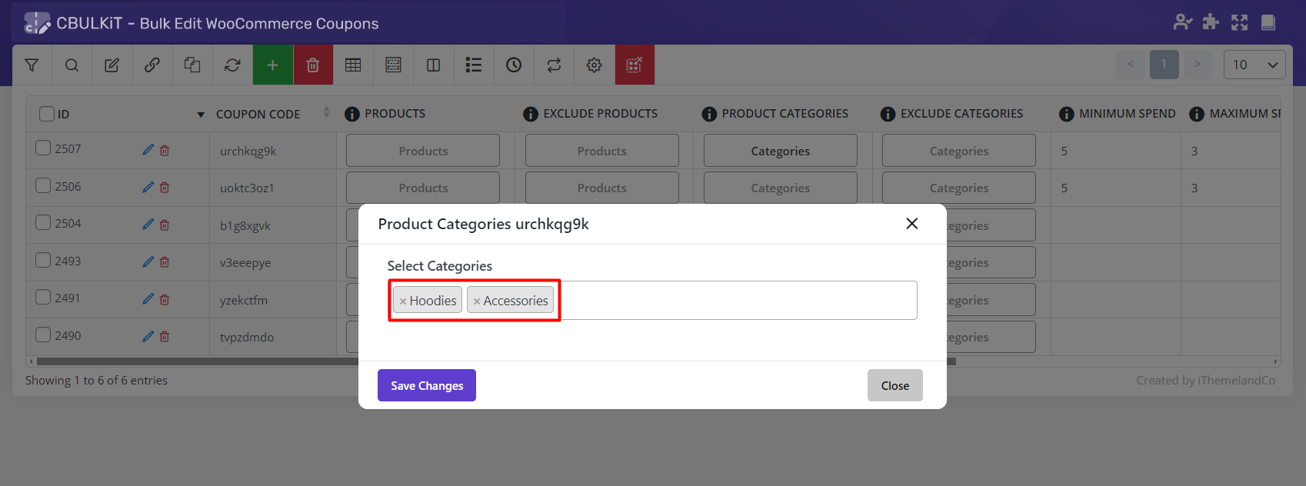Click the trash icon for coupon 2506
Viewport: 1306px width, 486px height.
(165, 188)
